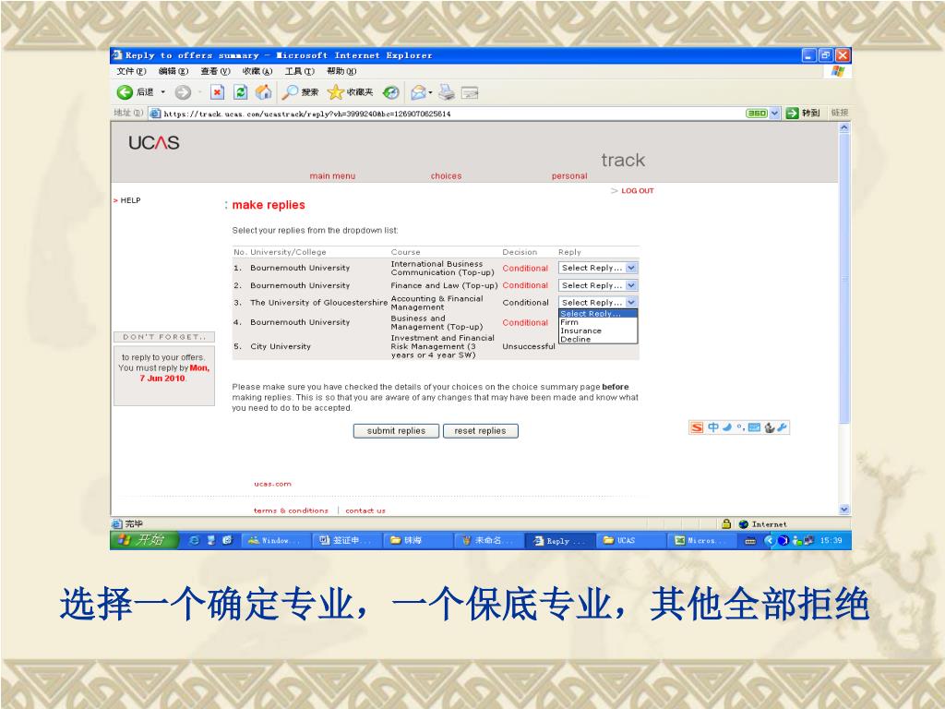Click the page scrollbar down arrow

(x=844, y=510)
